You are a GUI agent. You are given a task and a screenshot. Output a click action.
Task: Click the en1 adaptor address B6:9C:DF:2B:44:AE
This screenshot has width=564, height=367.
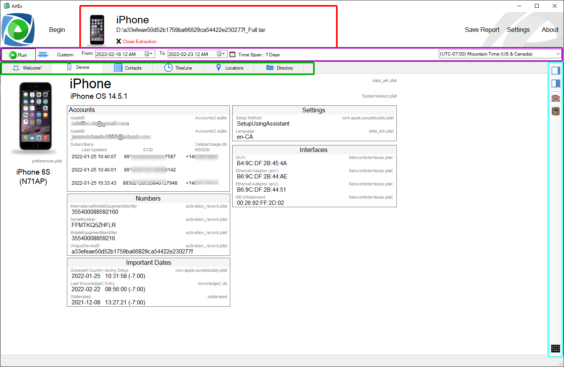pyautogui.click(x=262, y=177)
